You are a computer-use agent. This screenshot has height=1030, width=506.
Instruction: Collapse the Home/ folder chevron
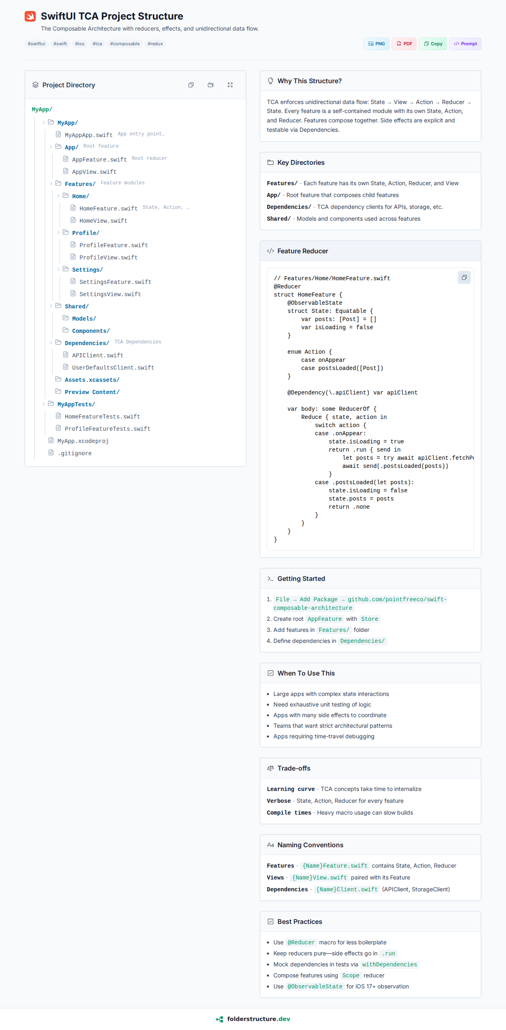click(x=58, y=196)
